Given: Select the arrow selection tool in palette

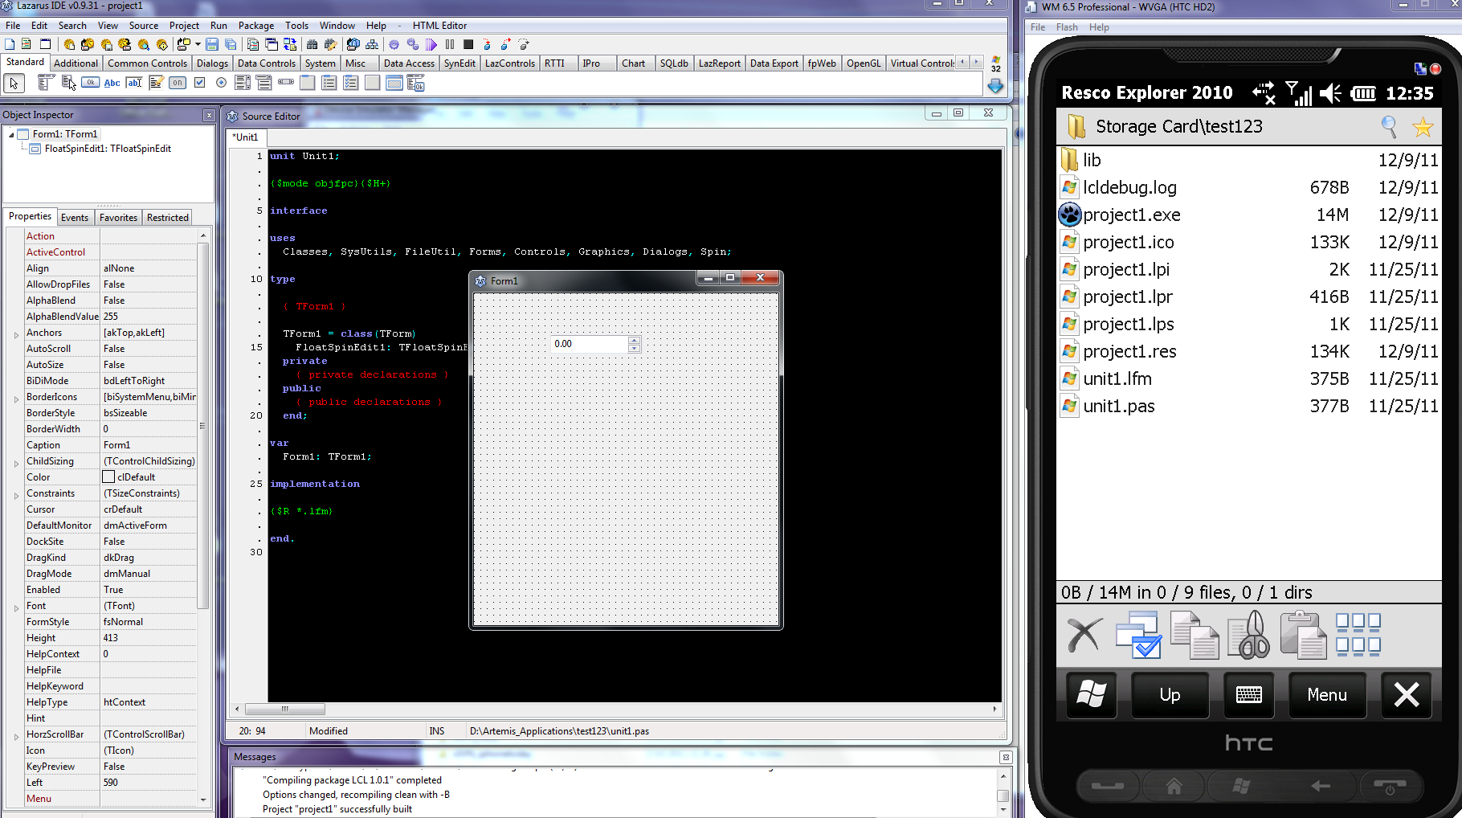Looking at the screenshot, I should pos(14,83).
